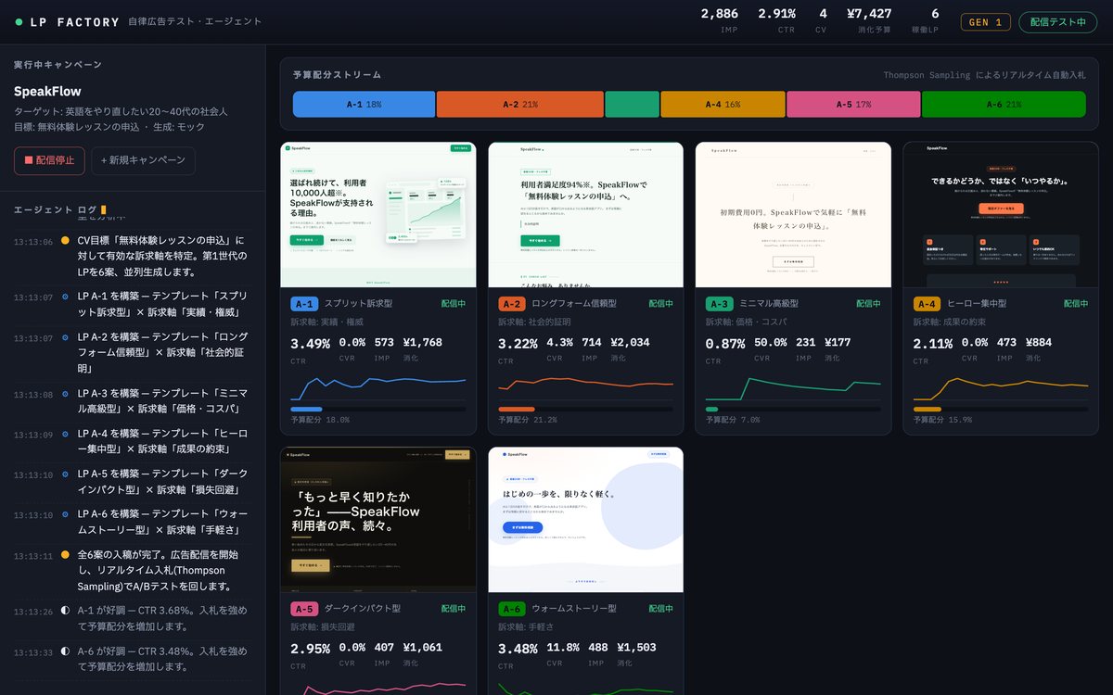Image resolution: width=1113 pixels, height=695 pixels.
Task: Click the 11.8% CVR value on A-6 card
Action: (x=563, y=648)
